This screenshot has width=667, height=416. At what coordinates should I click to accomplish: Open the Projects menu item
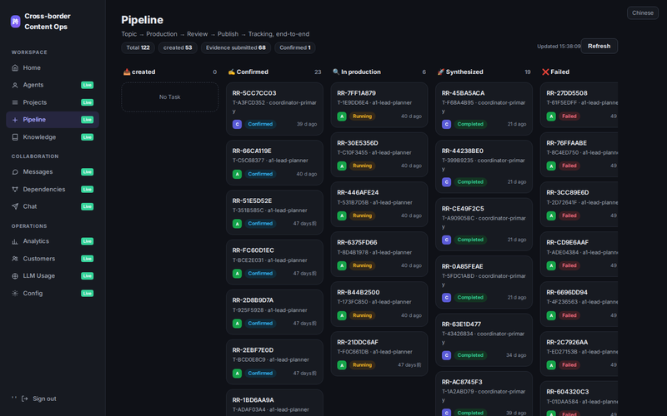pyautogui.click(x=53, y=102)
